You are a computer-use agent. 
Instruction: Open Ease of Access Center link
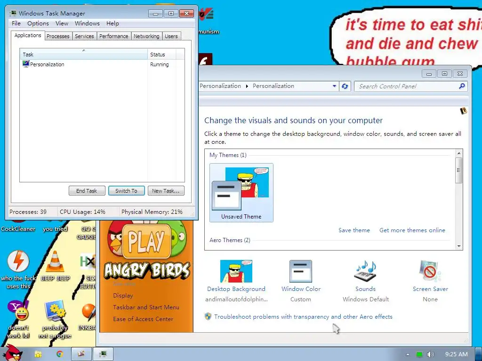pyautogui.click(x=143, y=319)
